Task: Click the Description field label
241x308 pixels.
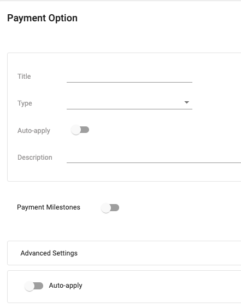Action: point(35,158)
